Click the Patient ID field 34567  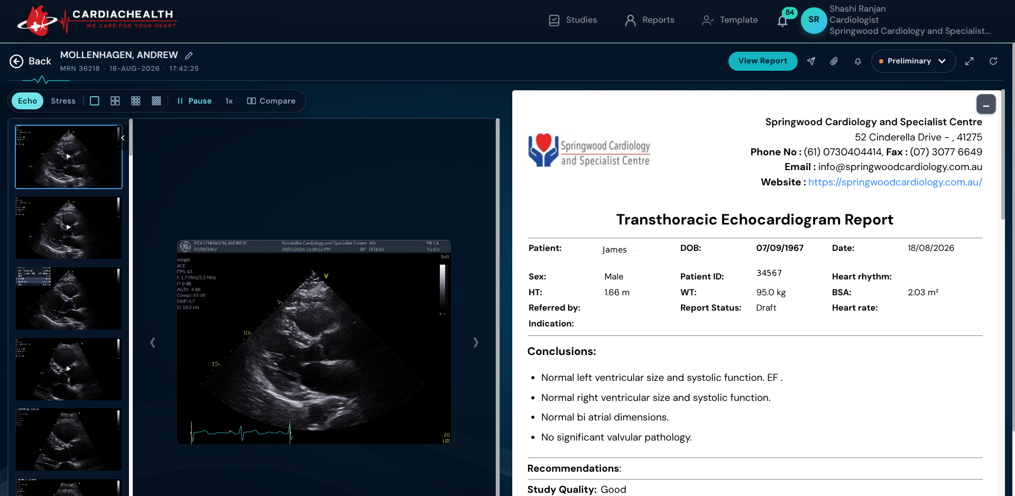(x=769, y=273)
